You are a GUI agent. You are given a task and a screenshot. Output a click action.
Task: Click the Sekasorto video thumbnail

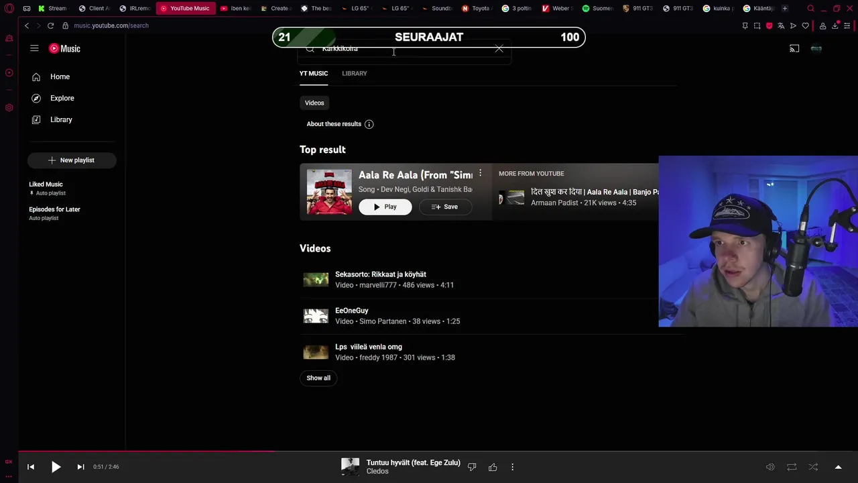(x=316, y=279)
